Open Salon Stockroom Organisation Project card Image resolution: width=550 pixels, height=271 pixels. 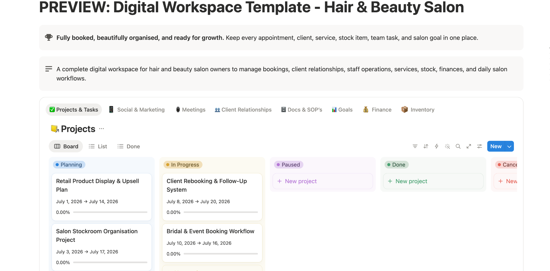pos(102,247)
